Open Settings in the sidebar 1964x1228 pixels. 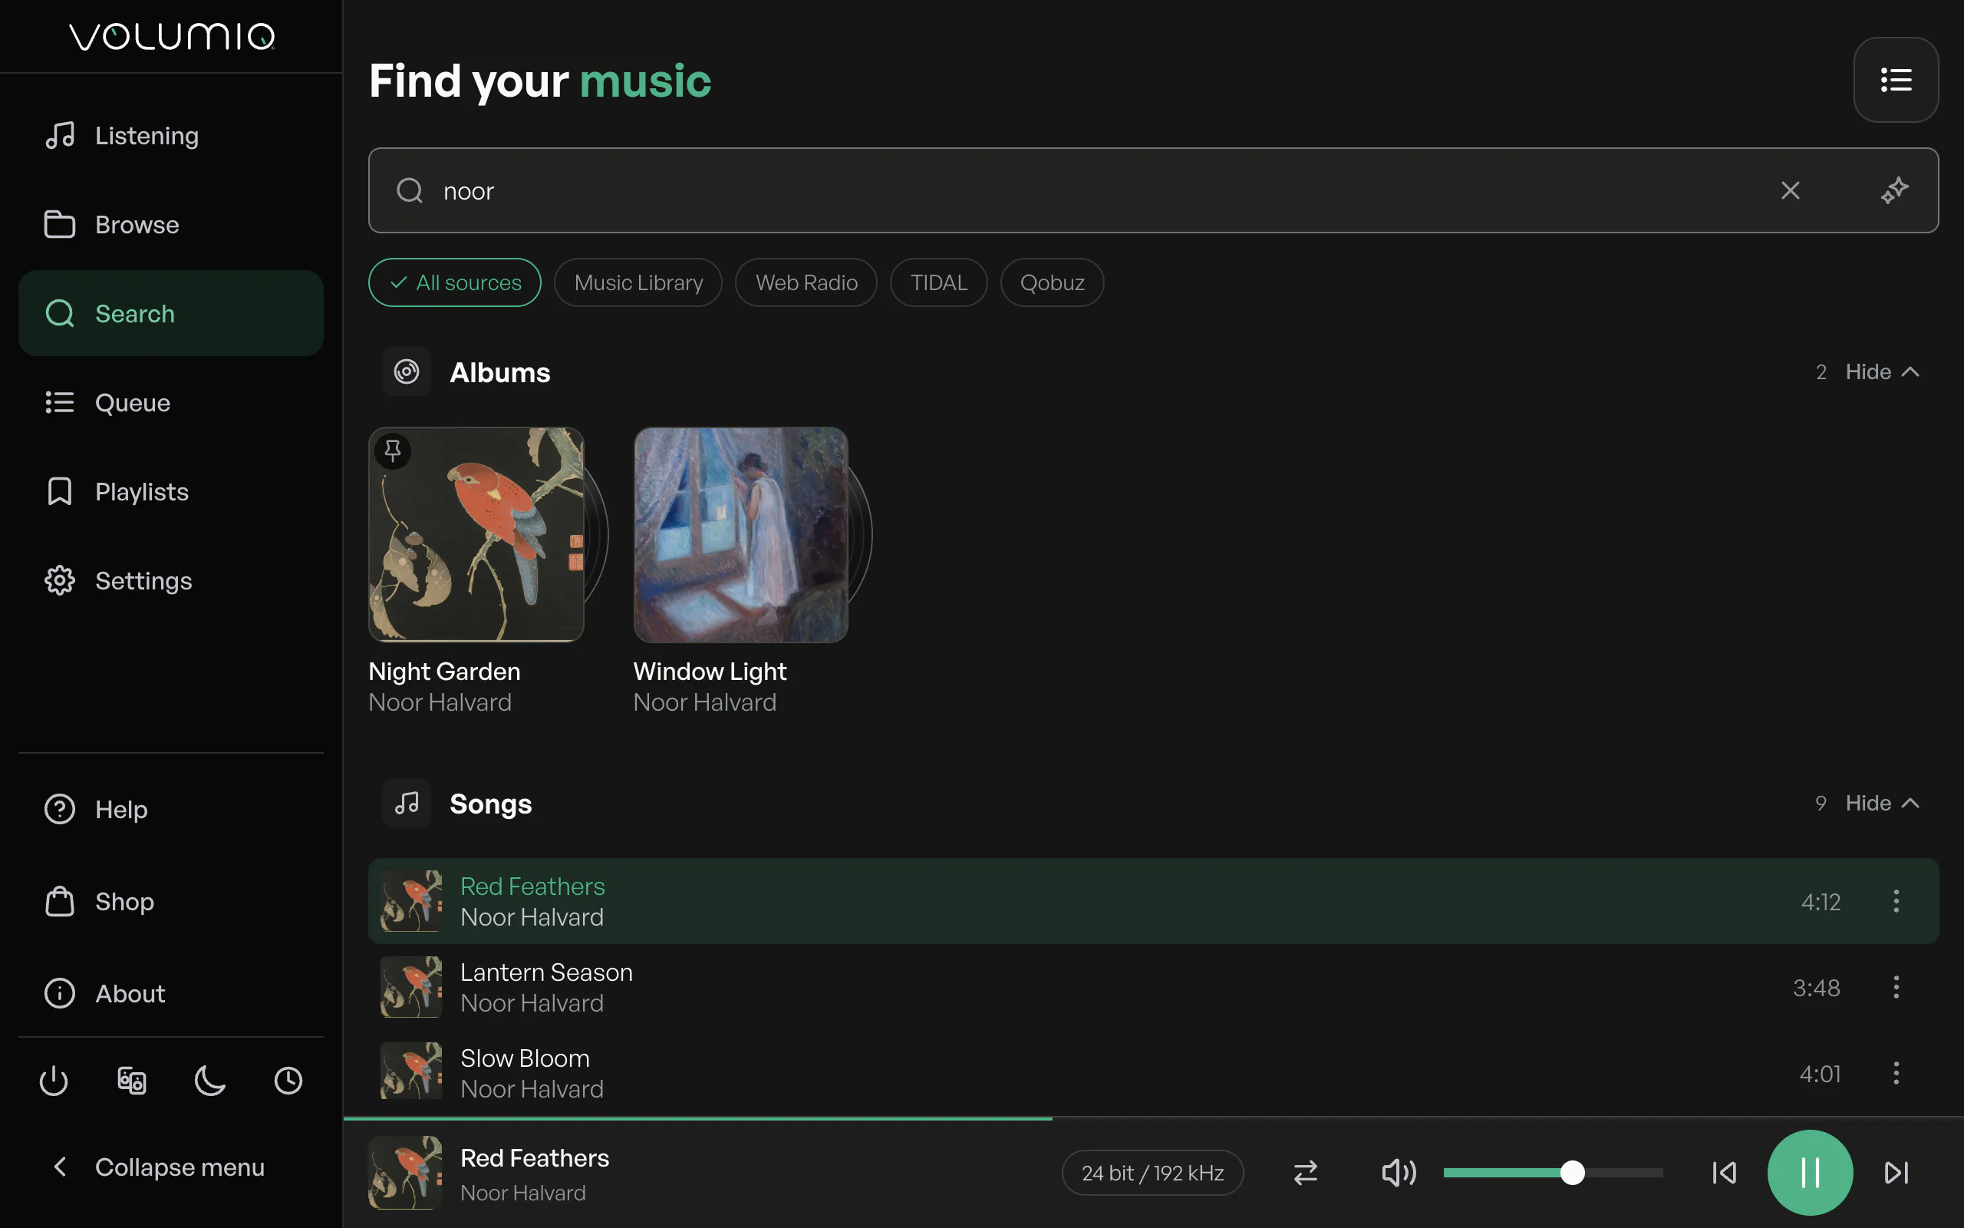point(170,581)
